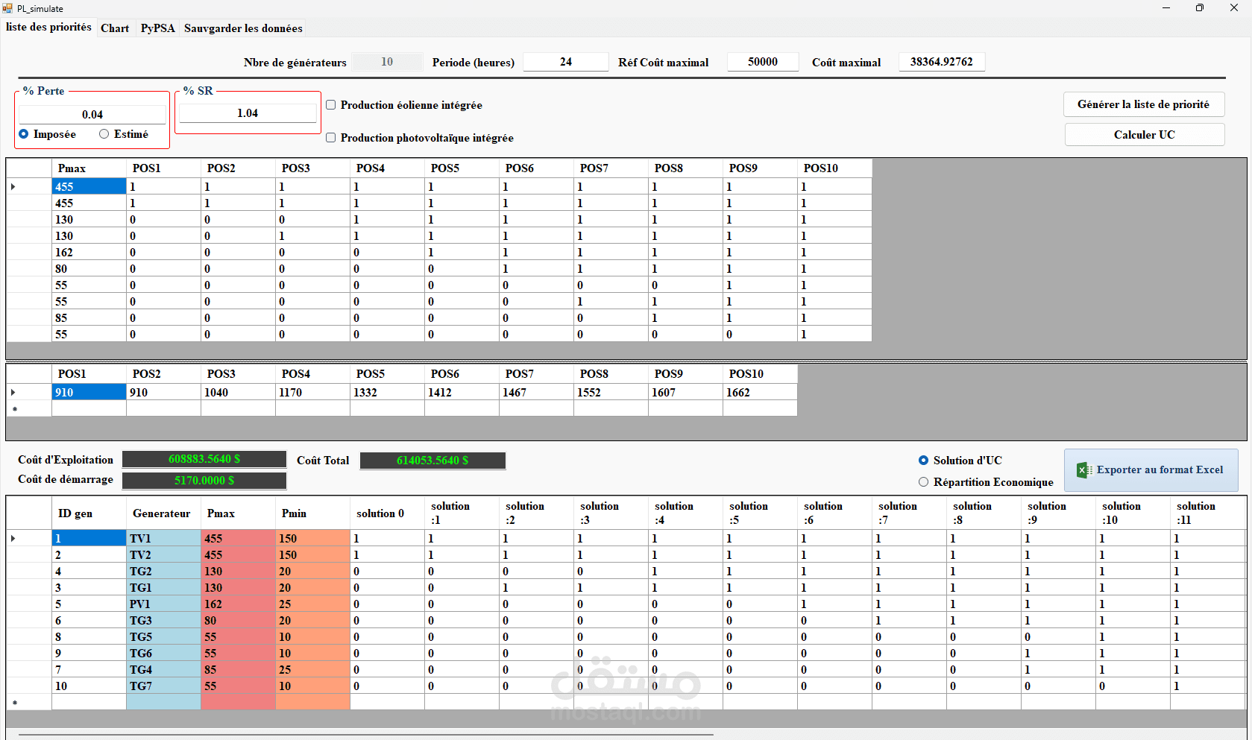1252x740 pixels.
Task: Click the Coût d'Exploitation value 608883.5640 $
Action: click(x=204, y=459)
